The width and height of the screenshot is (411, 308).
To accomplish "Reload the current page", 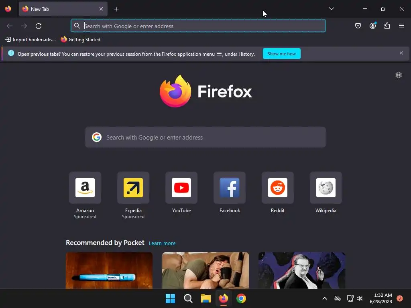I will coord(39,26).
